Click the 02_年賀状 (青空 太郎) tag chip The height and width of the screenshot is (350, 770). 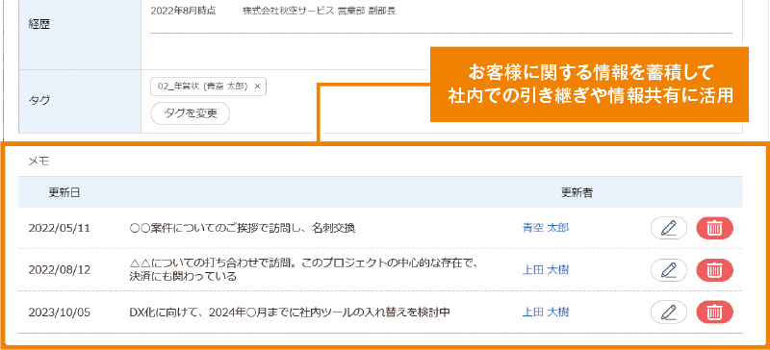[209, 87]
